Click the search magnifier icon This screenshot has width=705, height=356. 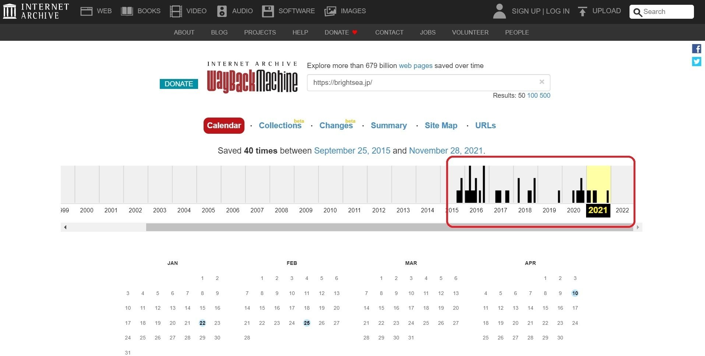coord(638,12)
